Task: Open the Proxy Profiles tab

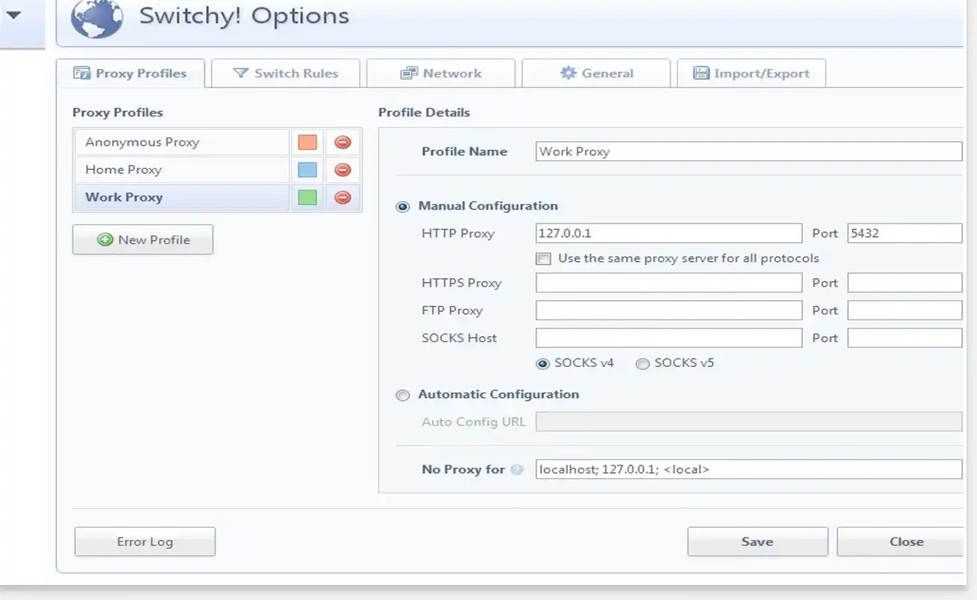Action: [130, 74]
